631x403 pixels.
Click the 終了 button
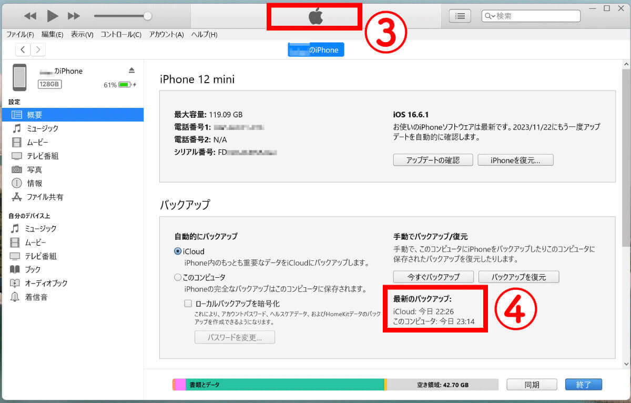(584, 385)
